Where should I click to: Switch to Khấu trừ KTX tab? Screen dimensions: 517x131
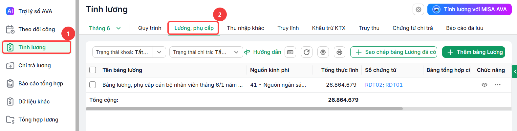329,28
